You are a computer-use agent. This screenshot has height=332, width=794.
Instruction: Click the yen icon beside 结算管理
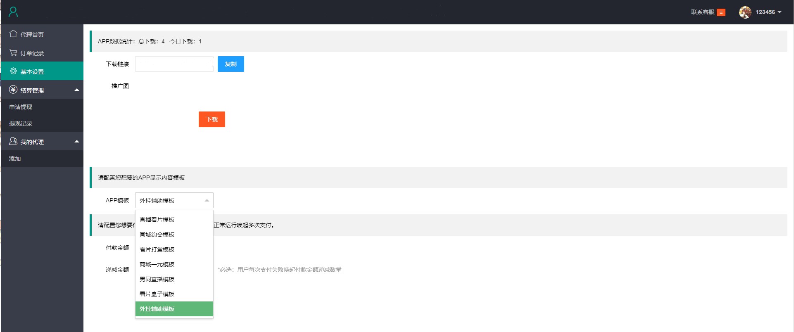click(x=13, y=90)
